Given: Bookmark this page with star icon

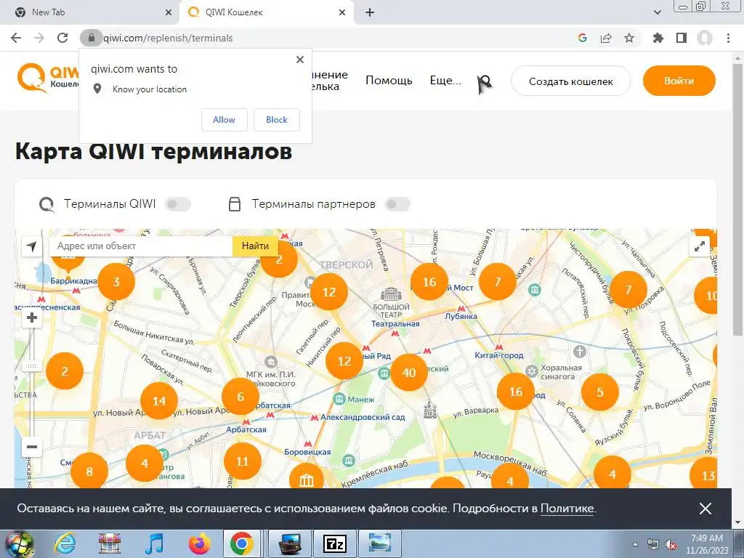Looking at the screenshot, I should click(x=629, y=38).
